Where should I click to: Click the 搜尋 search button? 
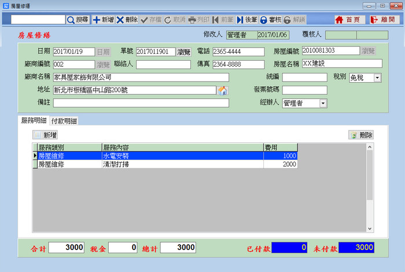[78, 20]
